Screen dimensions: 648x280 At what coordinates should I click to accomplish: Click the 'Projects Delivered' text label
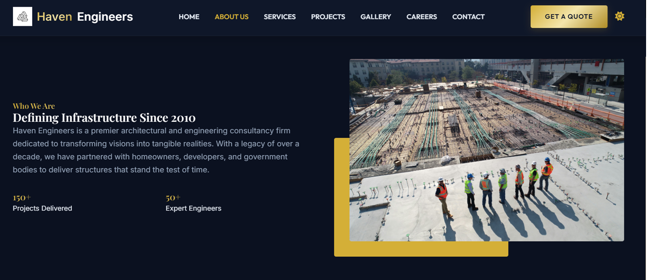(x=42, y=208)
